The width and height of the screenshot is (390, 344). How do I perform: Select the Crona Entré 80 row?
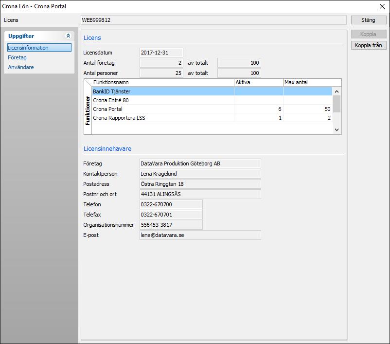(212, 100)
